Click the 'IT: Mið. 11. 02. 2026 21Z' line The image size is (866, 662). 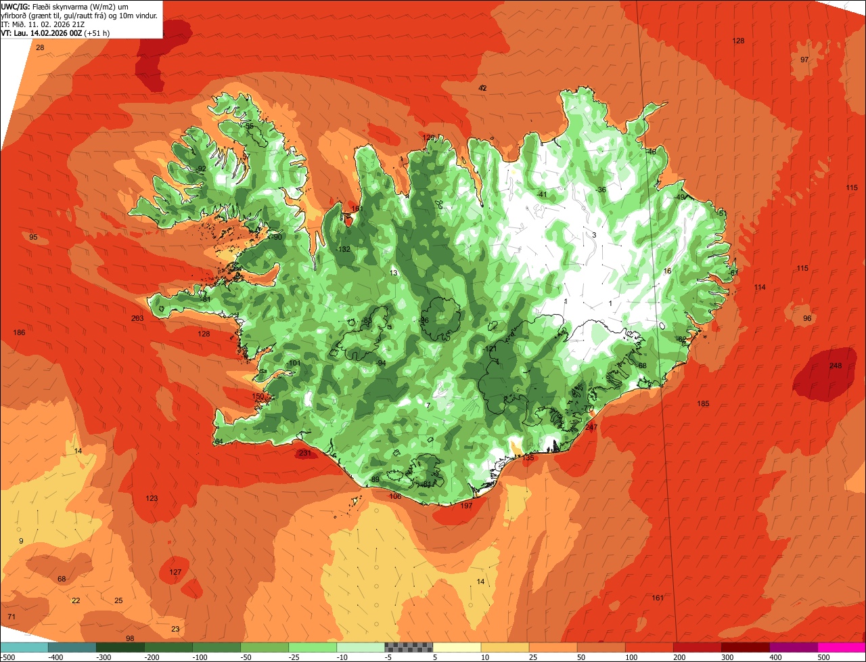(x=43, y=24)
